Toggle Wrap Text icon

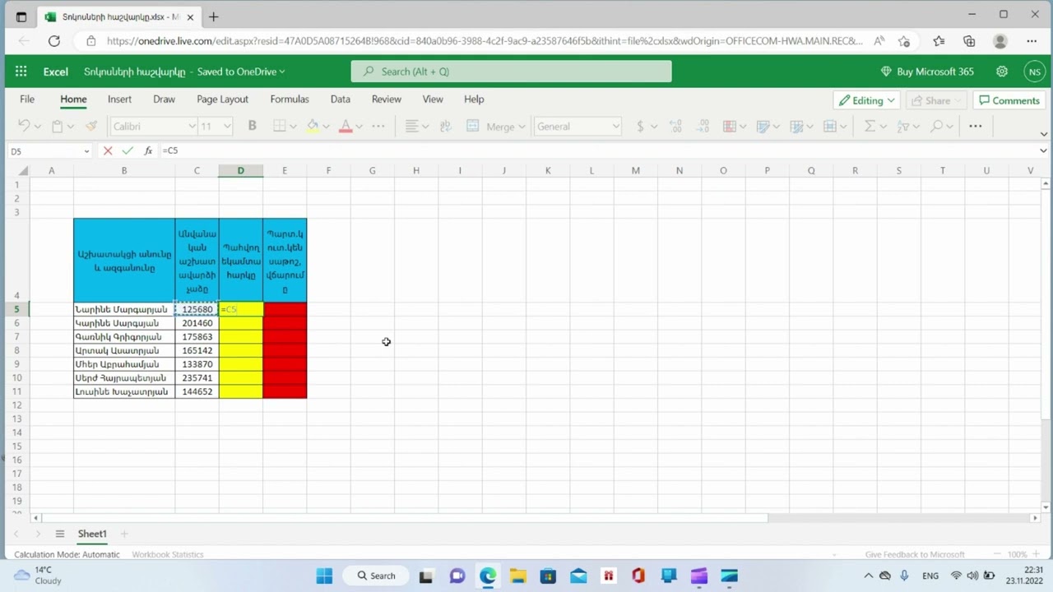[x=445, y=126]
